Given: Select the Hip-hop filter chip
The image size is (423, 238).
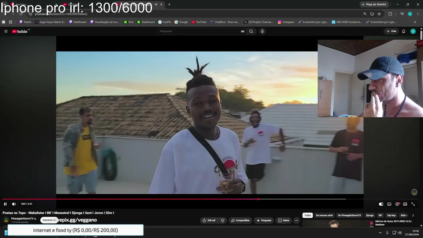Looking at the screenshot, I should 391,216.
